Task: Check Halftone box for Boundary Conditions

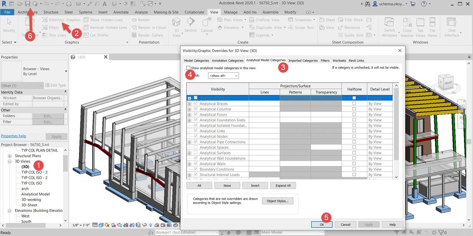Action: tap(354, 169)
